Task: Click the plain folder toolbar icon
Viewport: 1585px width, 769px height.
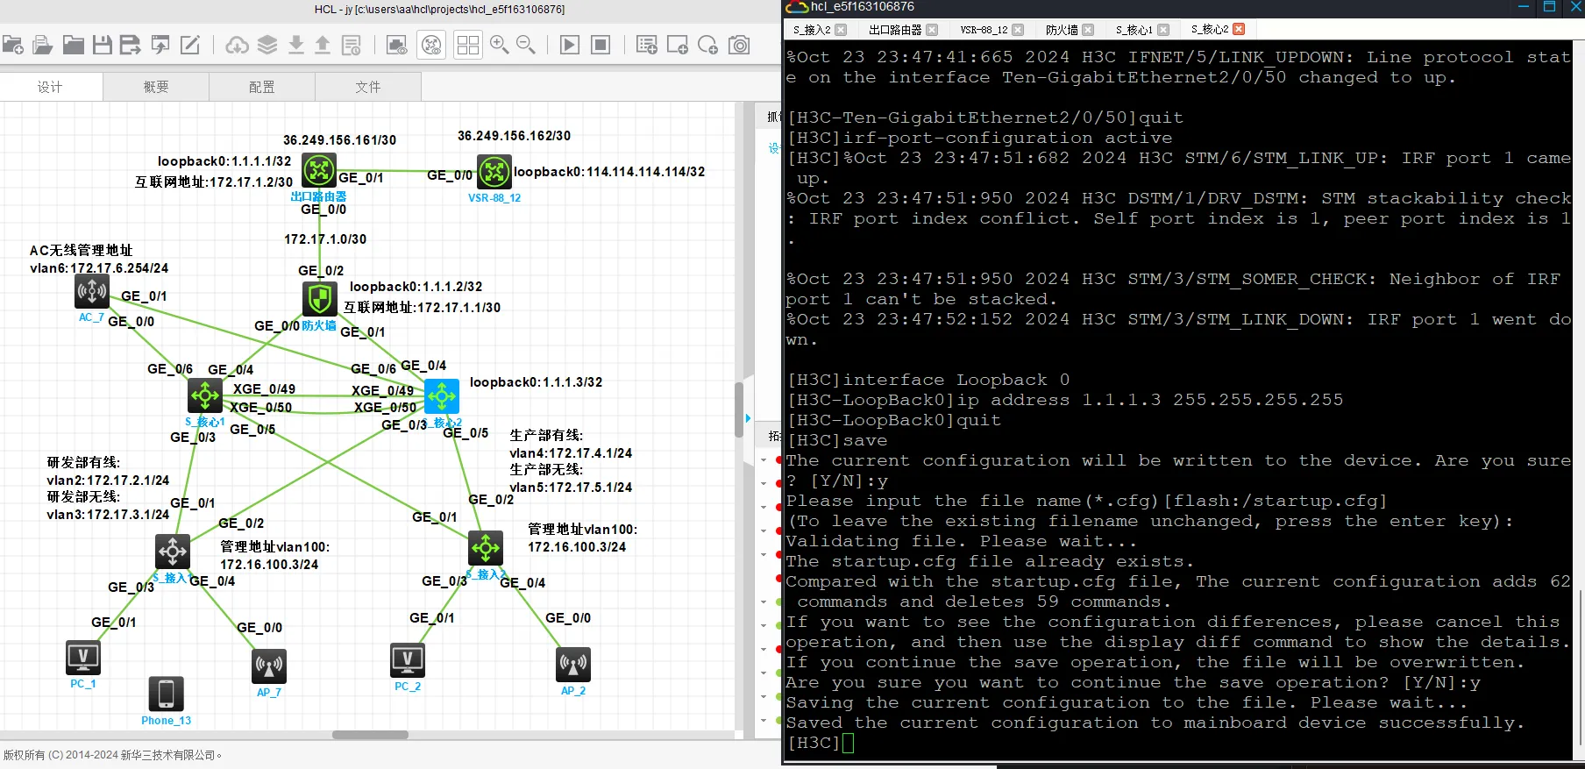Action: tap(74, 45)
